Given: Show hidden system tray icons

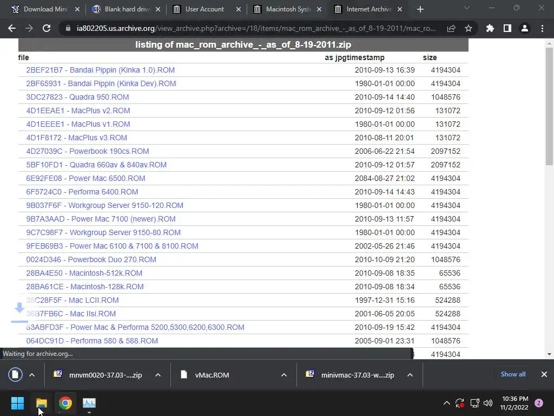Looking at the screenshot, I should click(446, 403).
